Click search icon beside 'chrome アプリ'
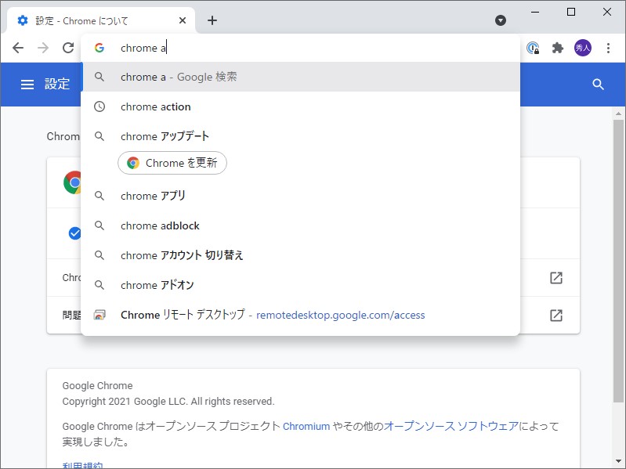The width and height of the screenshot is (626, 469). point(100,196)
